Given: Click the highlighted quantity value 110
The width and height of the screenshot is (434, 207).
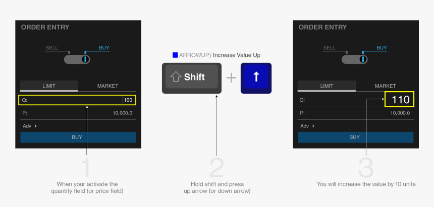Looking at the screenshot, I should (399, 99).
